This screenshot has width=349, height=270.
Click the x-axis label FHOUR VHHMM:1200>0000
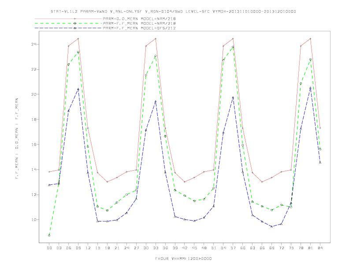[183, 259]
